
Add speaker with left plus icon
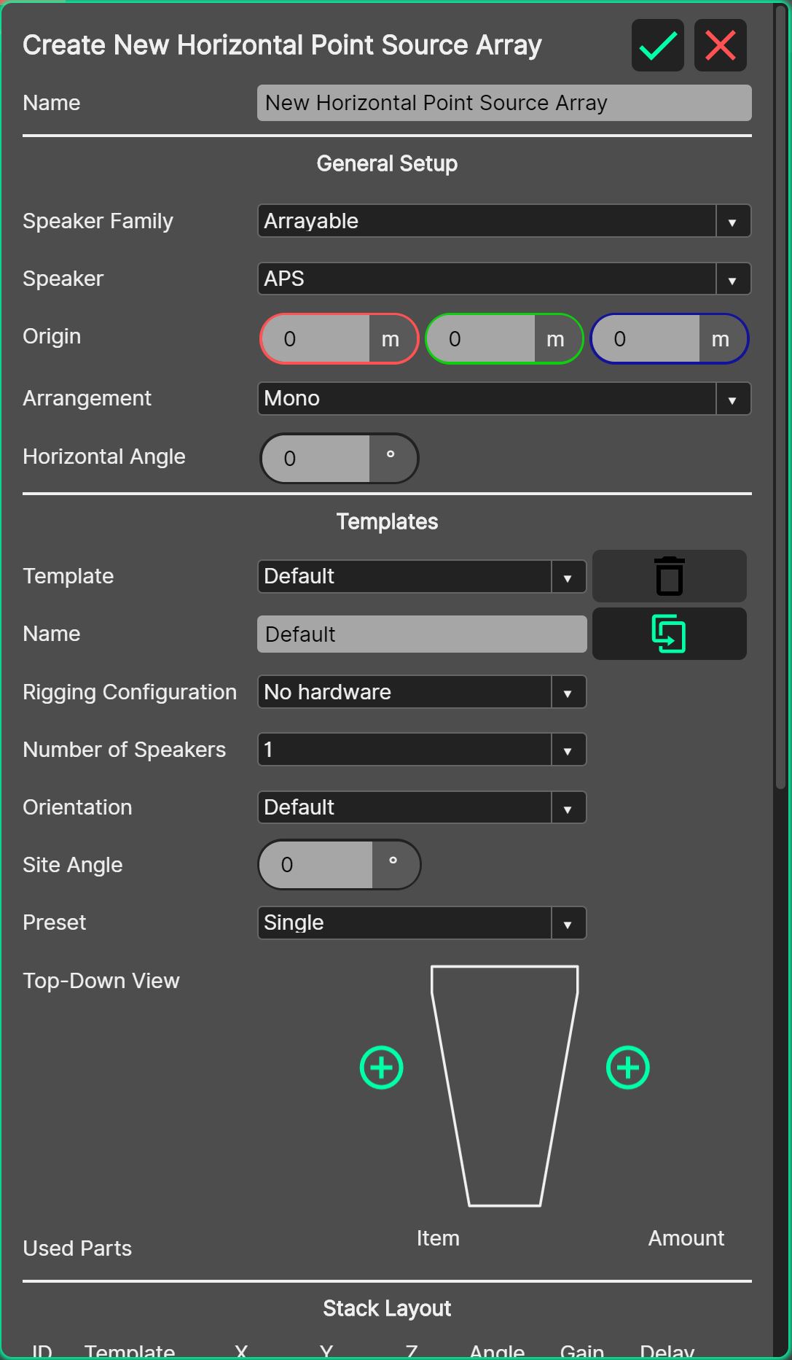point(381,1068)
